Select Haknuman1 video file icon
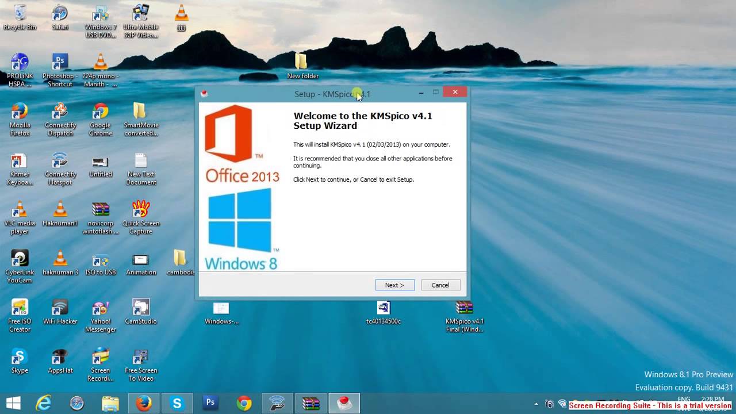Image resolution: width=736 pixels, height=414 pixels. click(60, 214)
